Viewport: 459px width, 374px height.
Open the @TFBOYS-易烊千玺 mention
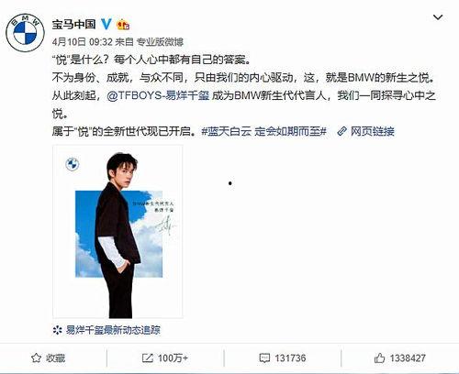pyautogui.click(x=158, y=95)
